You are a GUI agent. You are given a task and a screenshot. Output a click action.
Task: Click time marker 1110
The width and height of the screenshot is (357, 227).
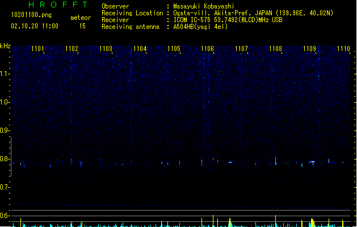(343, 49)
